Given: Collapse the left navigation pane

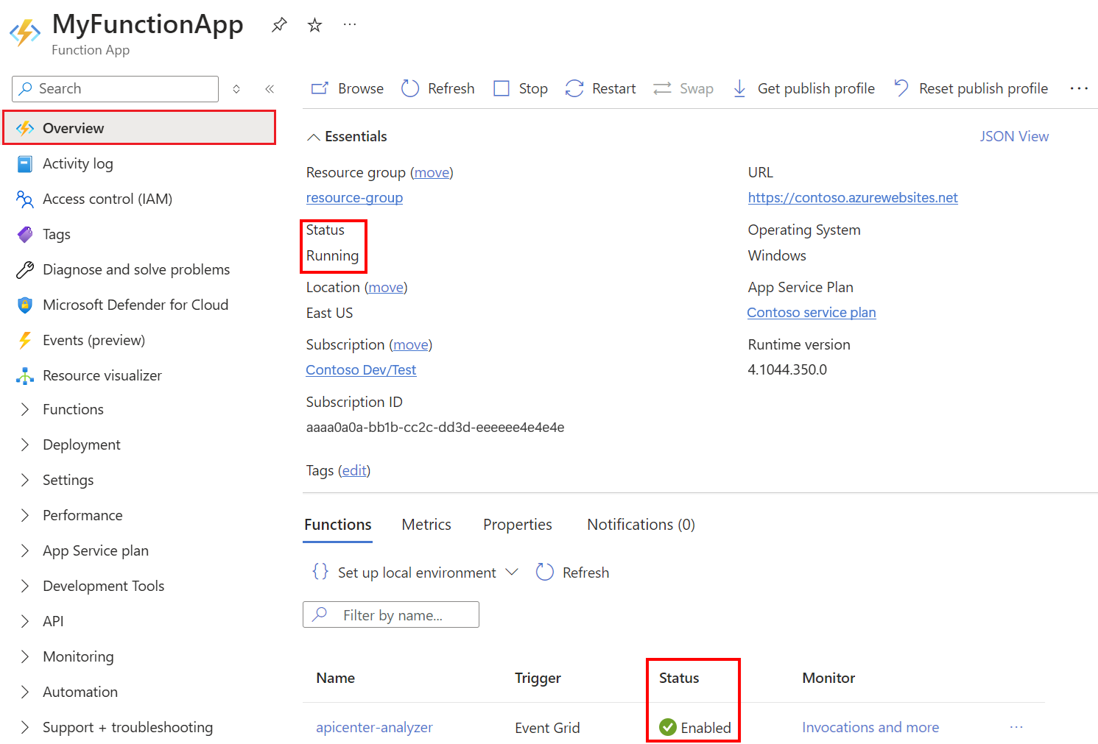Looking at the screenshot, I should click(x=270, y=88).
